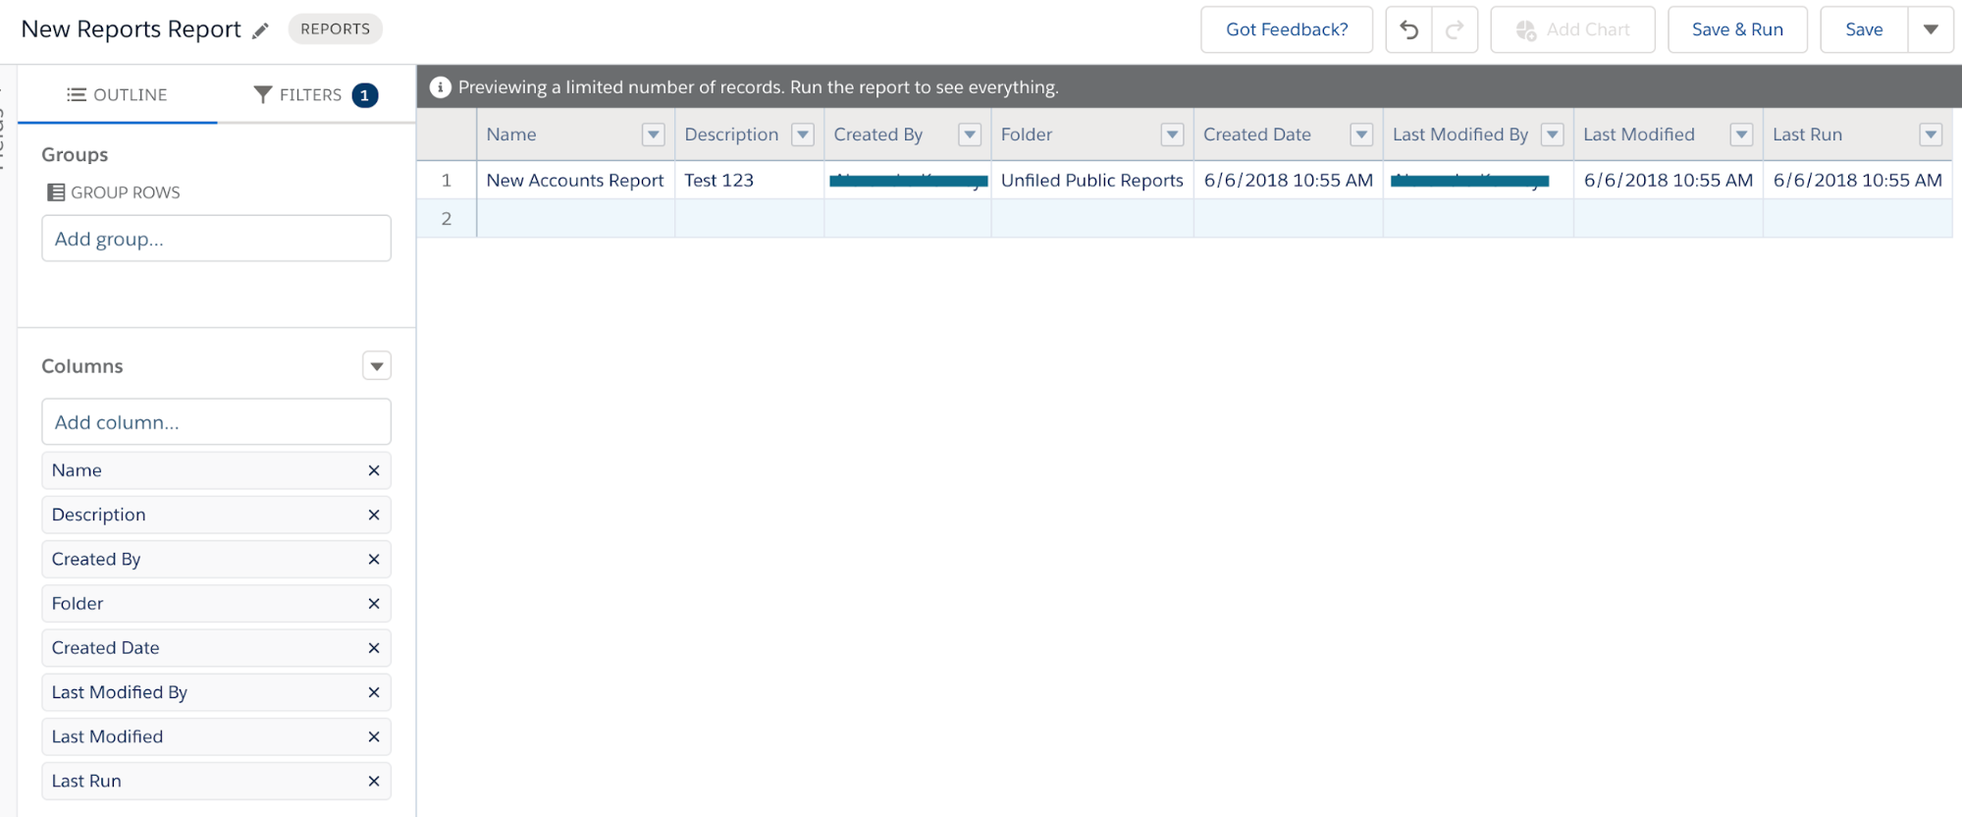1962x817 pixels.
Task: Click the Add group input field
Action: click(x=216, y=239)
